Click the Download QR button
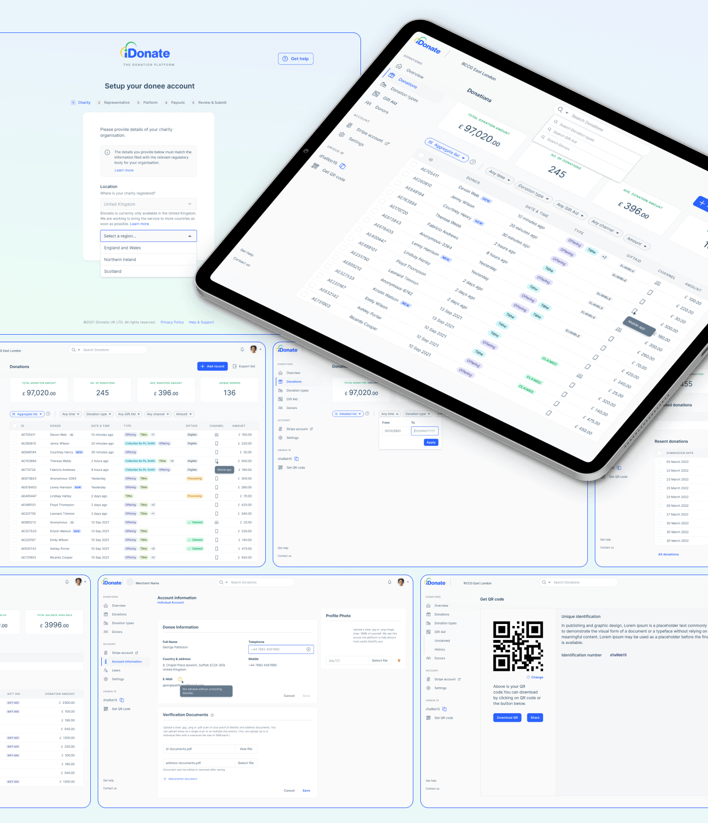This screenshot has width=708, height=823. tap(507, 718)
